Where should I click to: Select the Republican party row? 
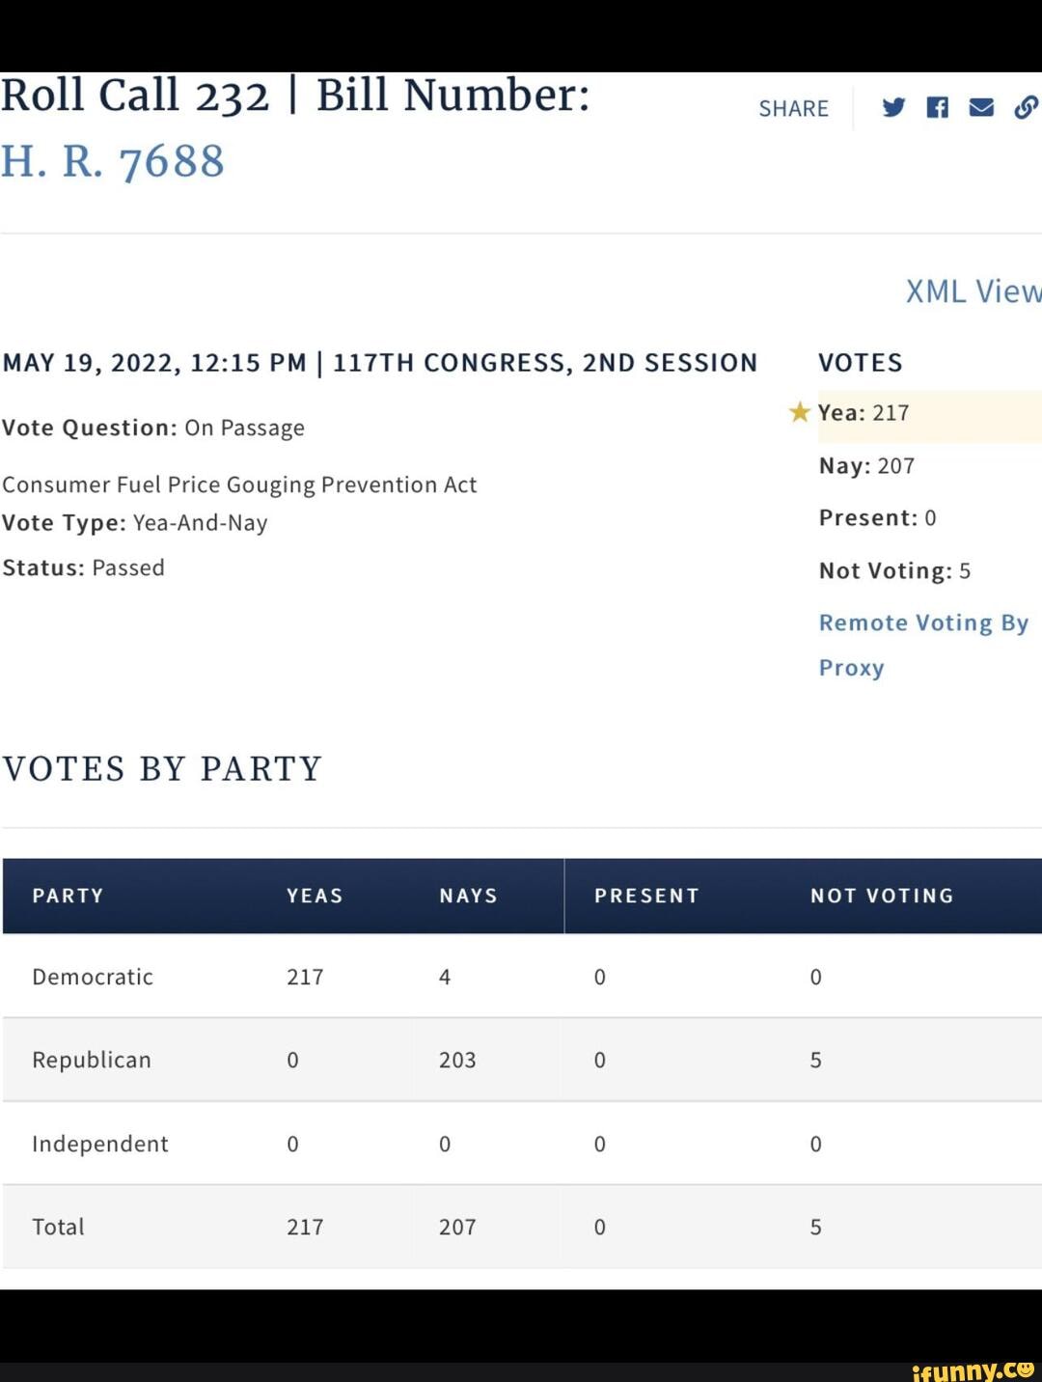pos(522,1060)
